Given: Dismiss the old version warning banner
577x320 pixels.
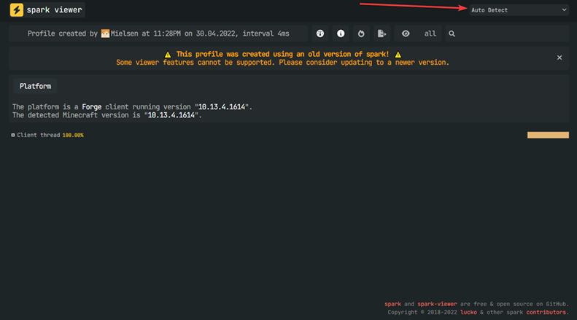Looking at the screenshot, I should click(x=559, y=58).
